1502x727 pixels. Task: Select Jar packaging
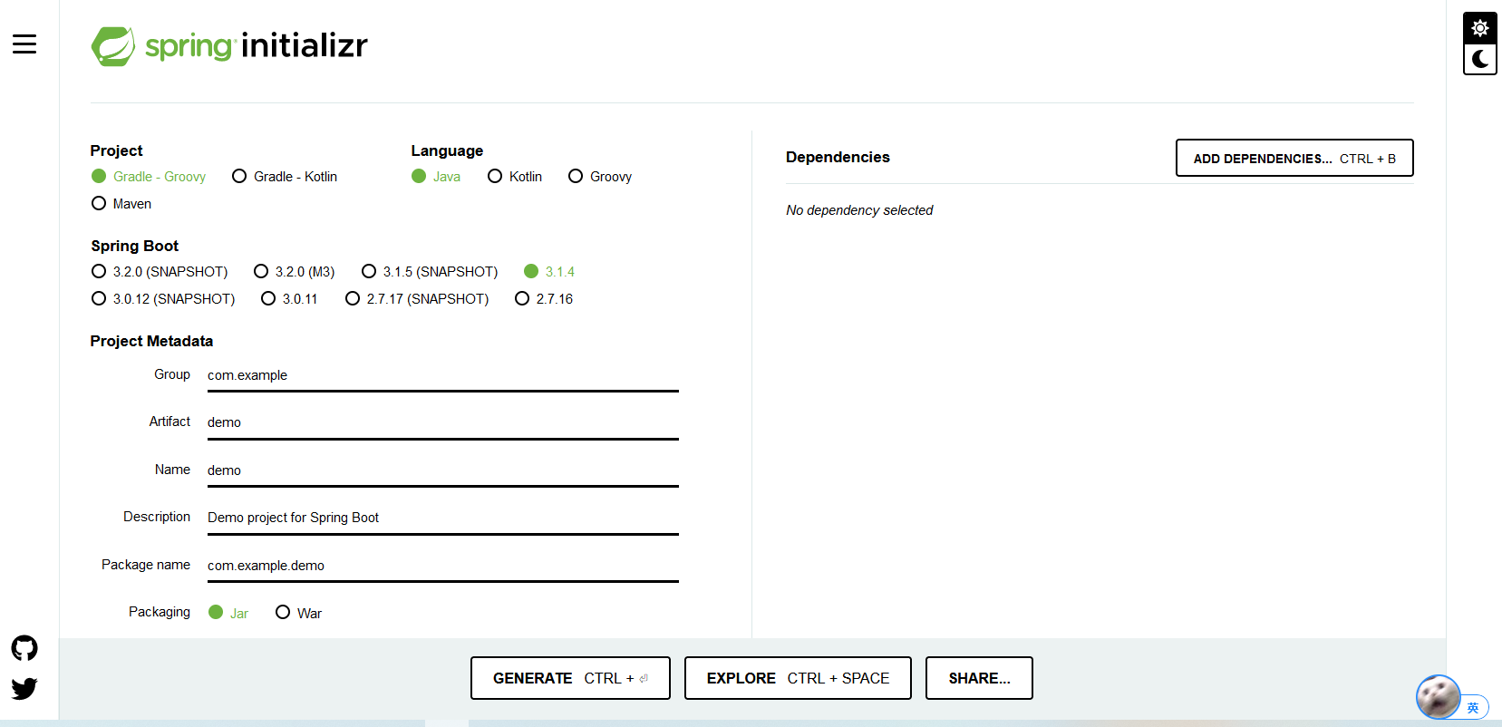click(228, 613)
